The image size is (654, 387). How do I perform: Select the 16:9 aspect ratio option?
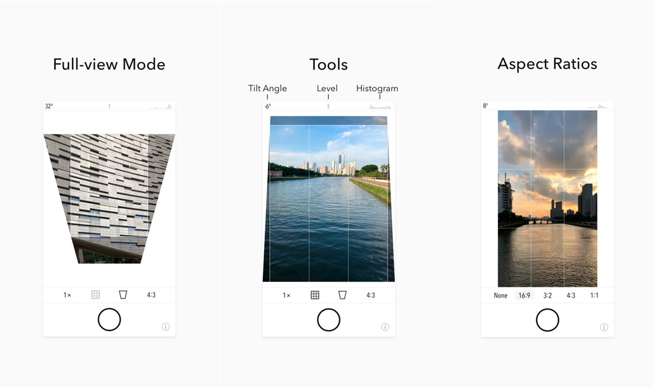coord(524,296)
